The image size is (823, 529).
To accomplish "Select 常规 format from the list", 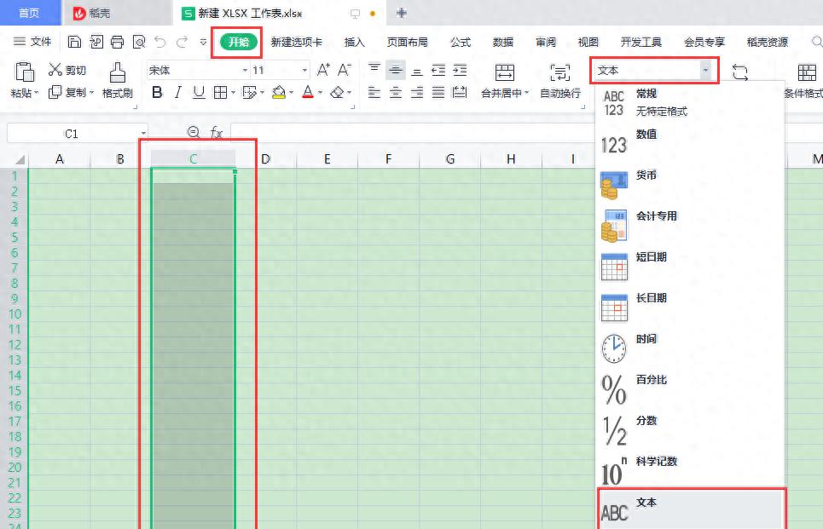I will point(690,102).
